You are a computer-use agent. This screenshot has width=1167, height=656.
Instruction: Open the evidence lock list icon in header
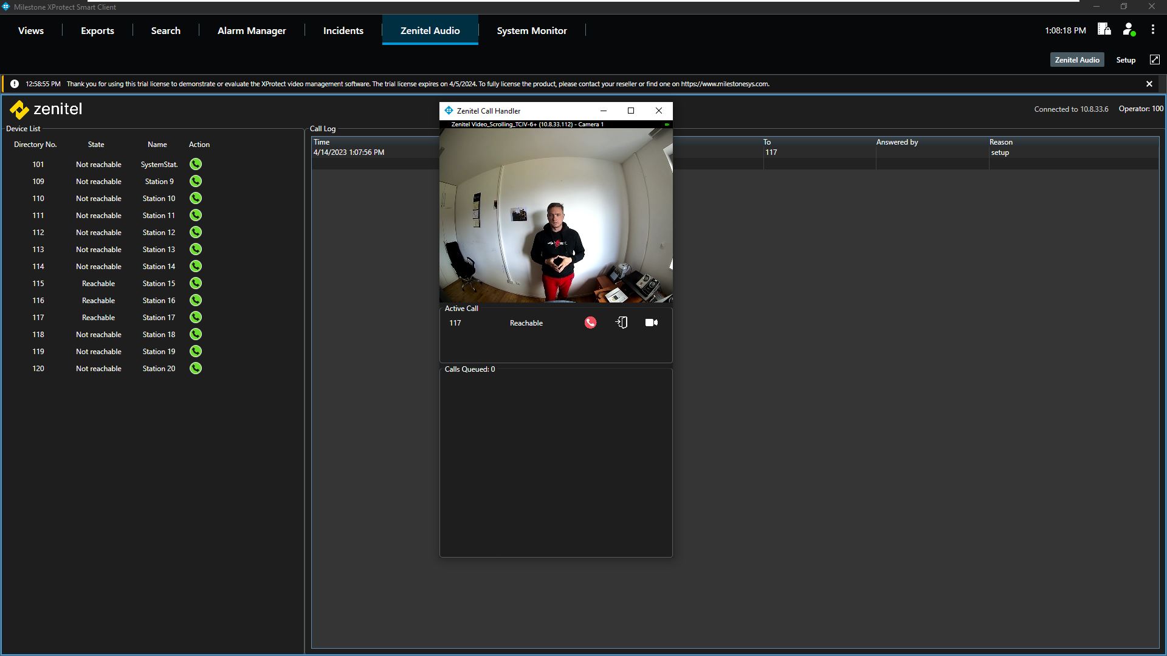pyautogui.click(x=1104, y=29)
